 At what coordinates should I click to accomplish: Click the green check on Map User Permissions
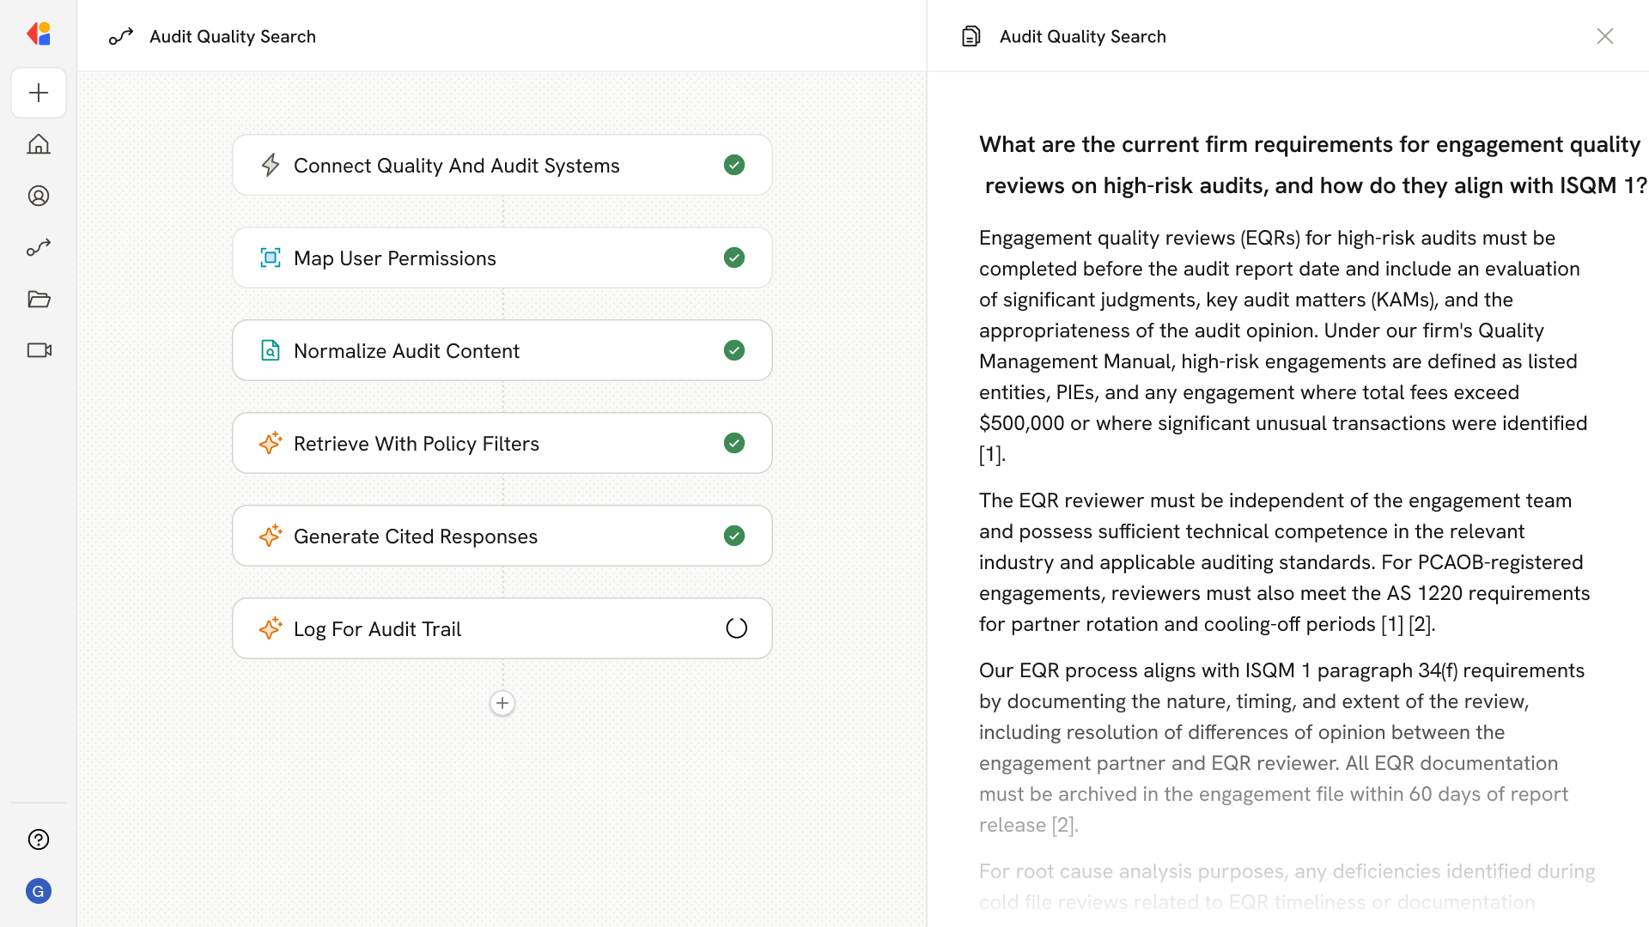point(734,257)
